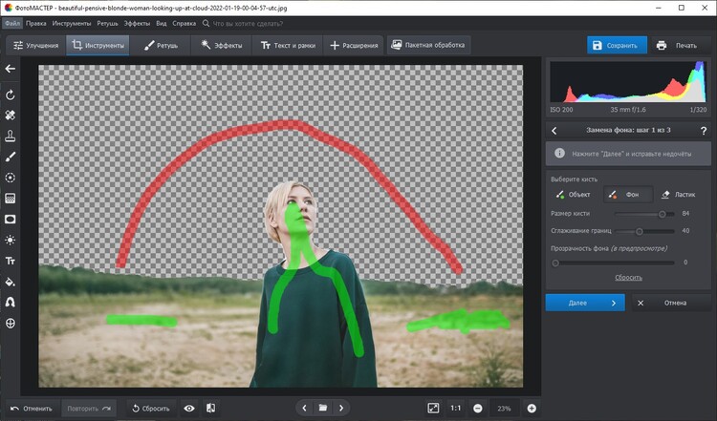Click the paint bucket fill tool
717x421 pixels.
click(11, 282)
